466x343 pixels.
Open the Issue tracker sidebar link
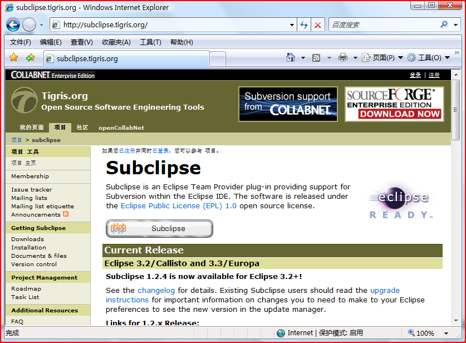[x=32, y=190]
